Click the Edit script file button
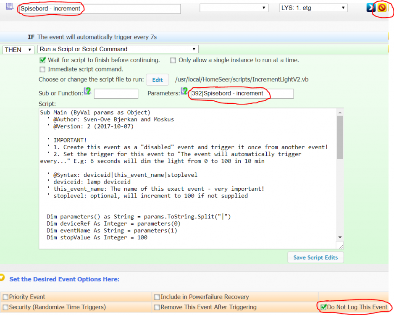 158,80
